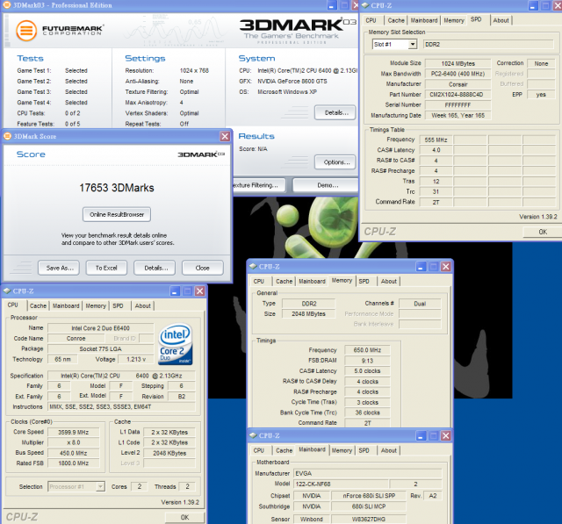Open SPD tab in CPU-Z Memory window
Image resolution: width=562 pixels, height=524 pixels.
point(364,281)
